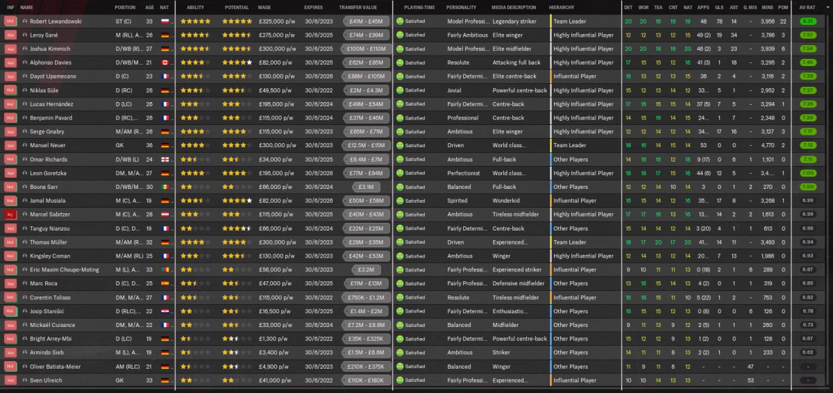The image size is (833, 393).
Task: Click the £100M - £110M transfer value pill
Action: pos(365,49)
